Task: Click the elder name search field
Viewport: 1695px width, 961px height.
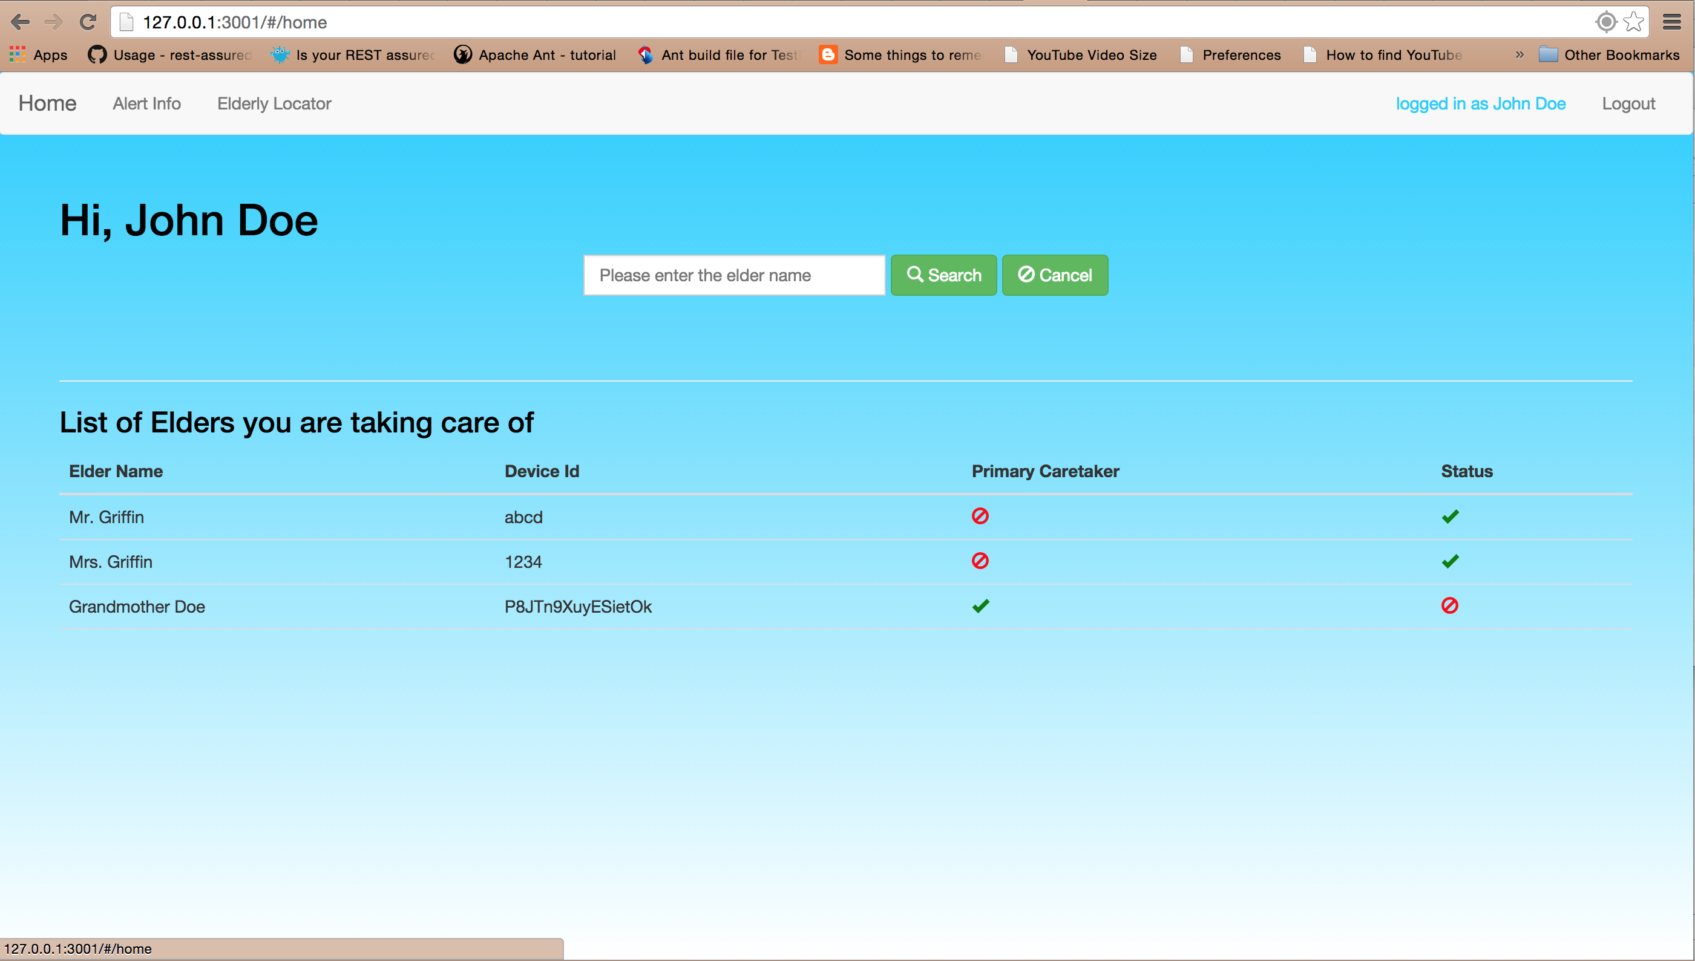Action: 733,275
